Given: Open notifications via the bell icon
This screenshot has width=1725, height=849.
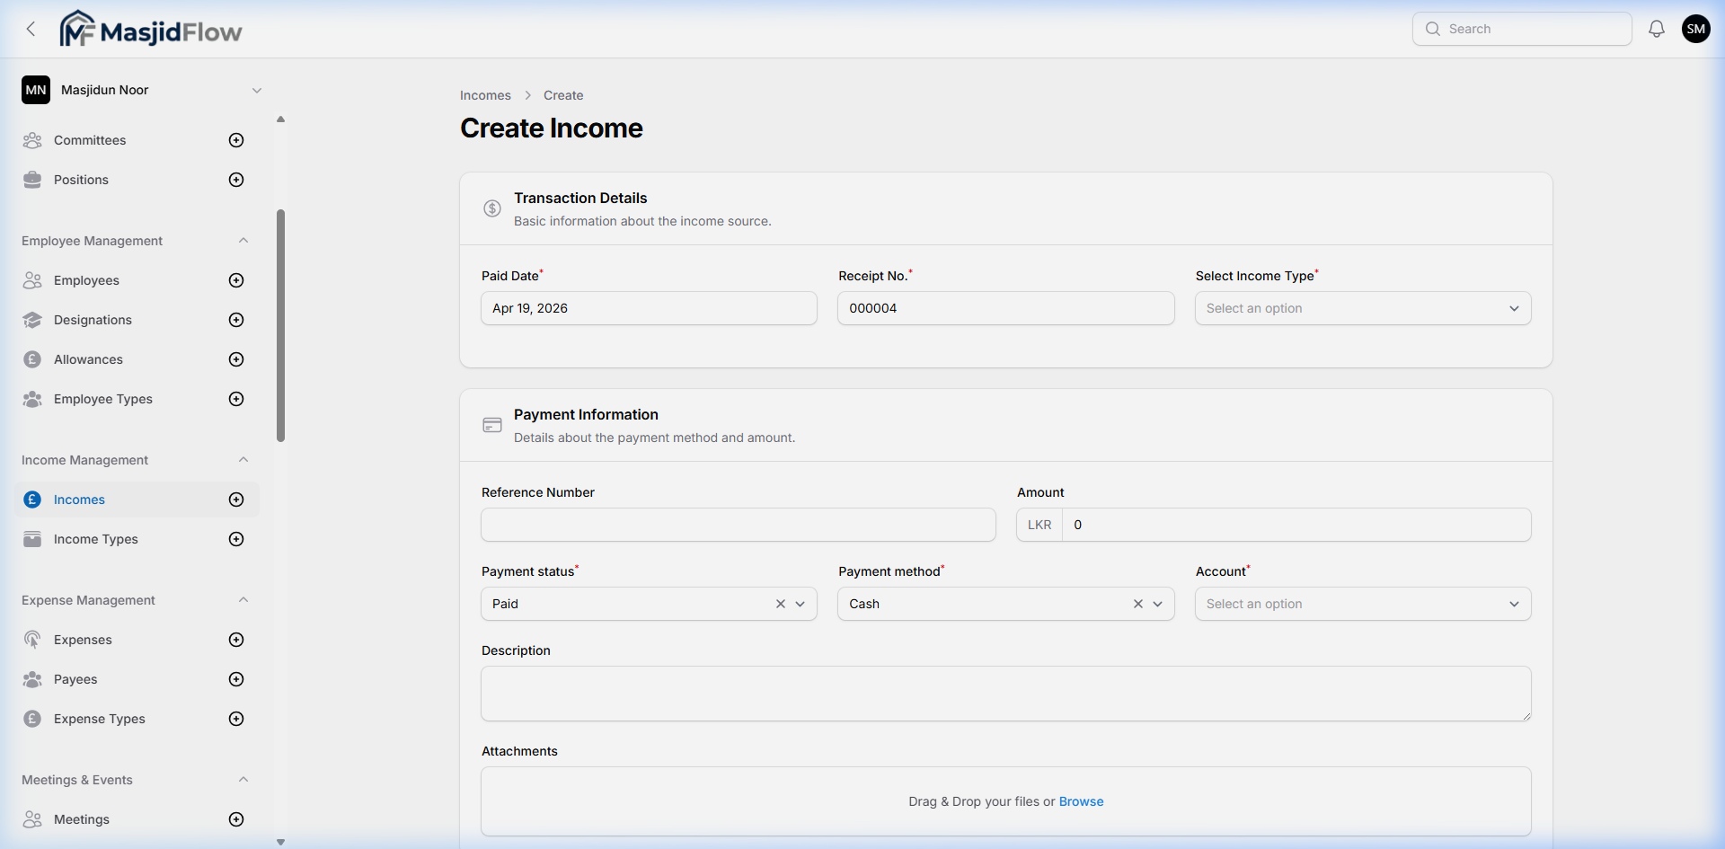Looking at the screenshot, I should [x=1656, y=28].
